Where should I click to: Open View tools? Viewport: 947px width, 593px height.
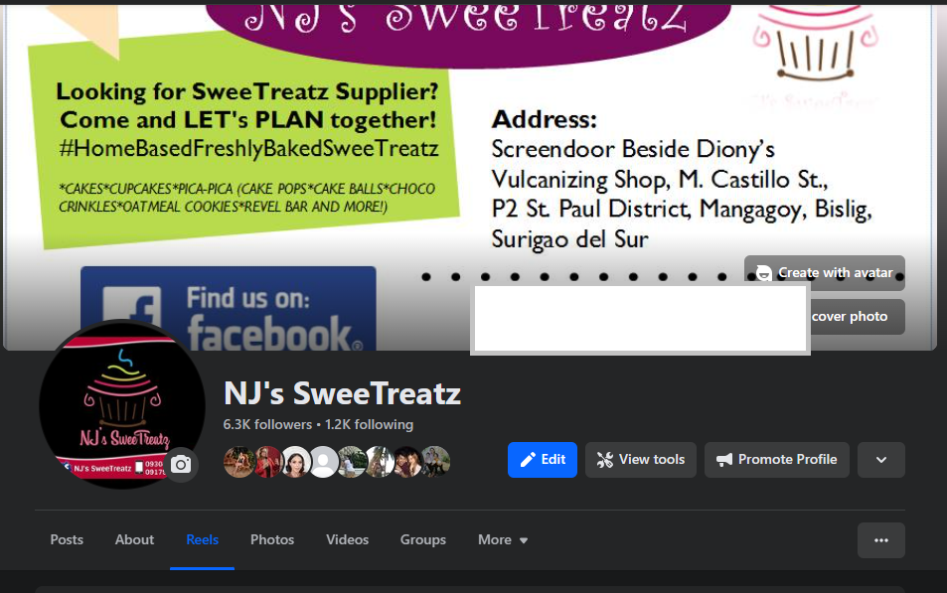click(x=641, y=460)
